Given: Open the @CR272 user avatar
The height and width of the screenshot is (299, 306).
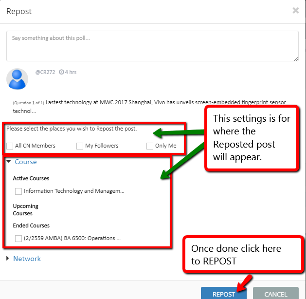Looking at the screenshot, I should tap(17, 79).
